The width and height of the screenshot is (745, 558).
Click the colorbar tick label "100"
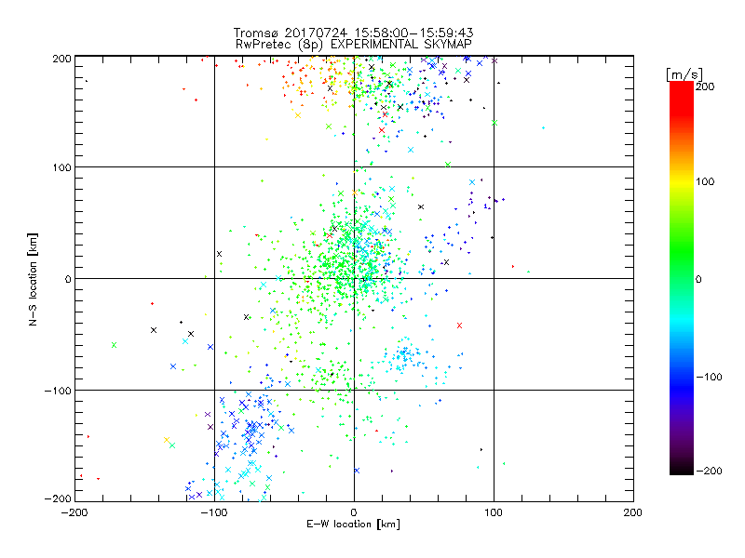coord(706,181)
